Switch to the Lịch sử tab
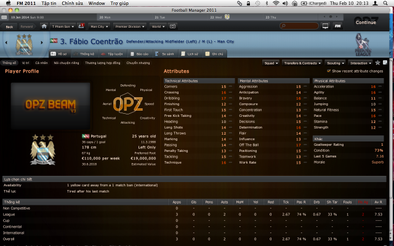The image size is (394, 246). (190, 54)
